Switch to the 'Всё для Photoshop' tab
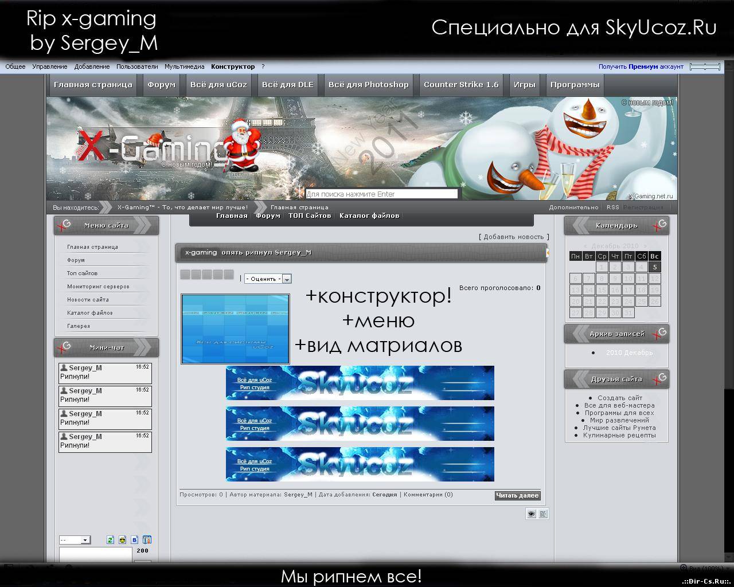Viewport: 734px width, 587px height. click(369, 84)
